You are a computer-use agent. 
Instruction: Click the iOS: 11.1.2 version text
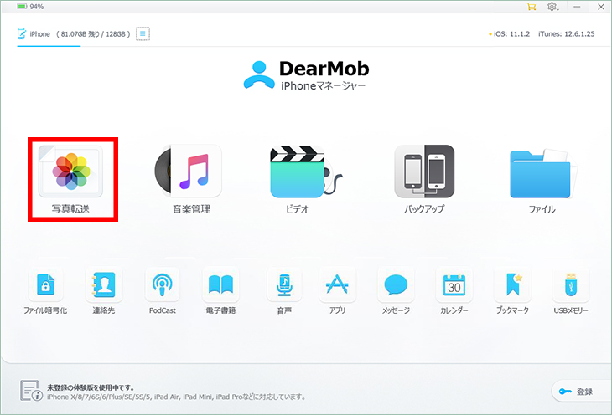(x=510, y=34)
